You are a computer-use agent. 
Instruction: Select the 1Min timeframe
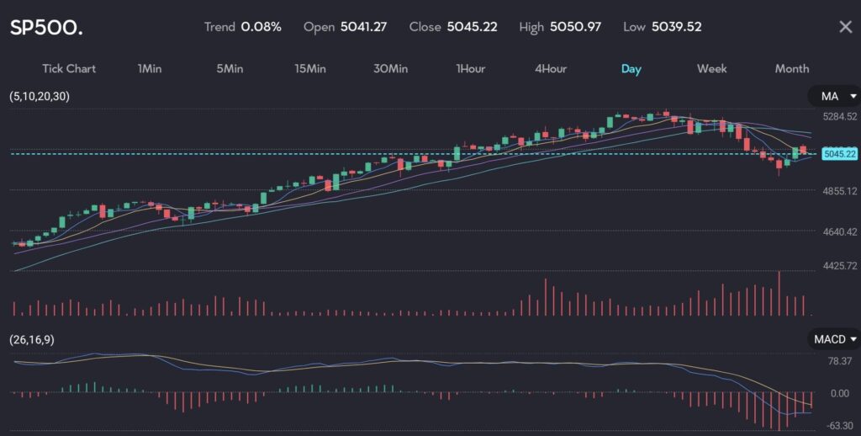(150, 69)
